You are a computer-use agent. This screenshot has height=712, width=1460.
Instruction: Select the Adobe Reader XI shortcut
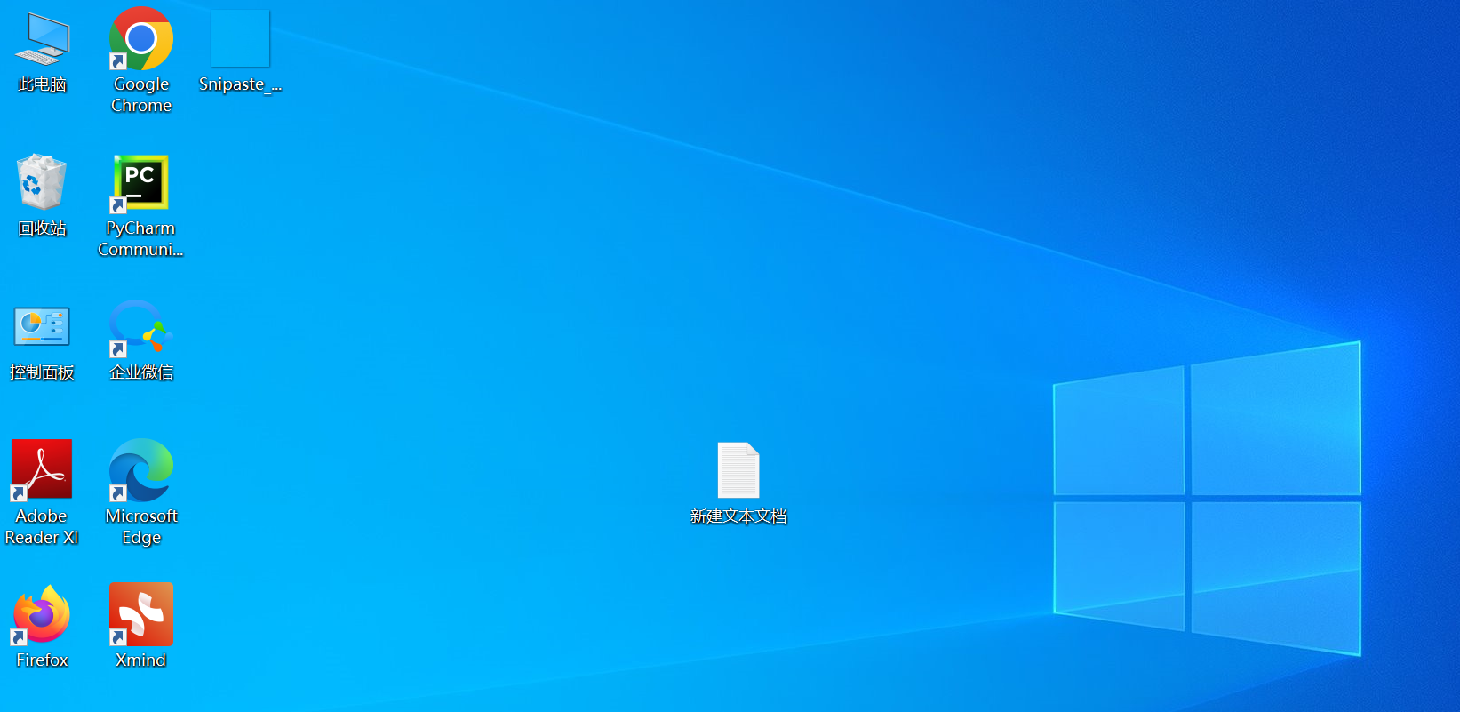42,469
